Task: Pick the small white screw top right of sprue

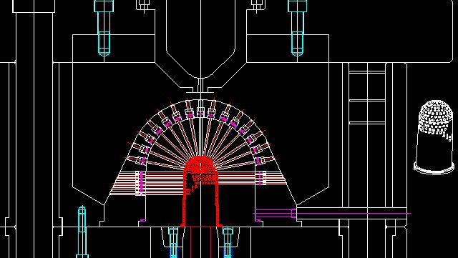Action: tap(257, 6)
